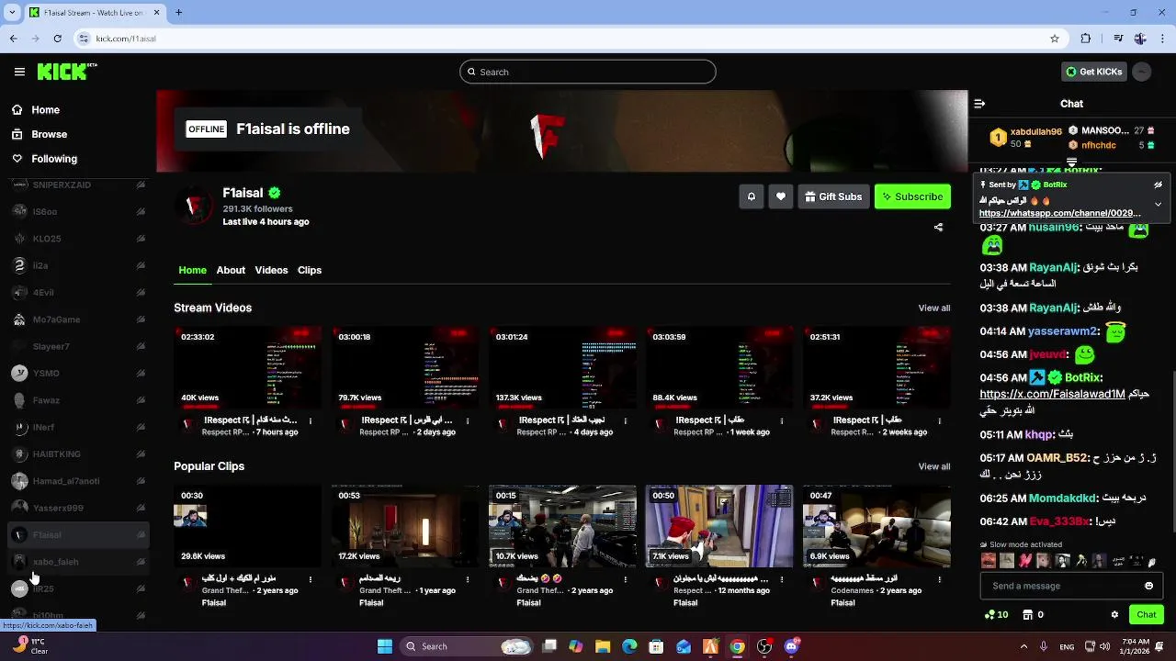Toggle mute icon next to Fawaz
This screenshot has width=1176, height=661.
141,400
